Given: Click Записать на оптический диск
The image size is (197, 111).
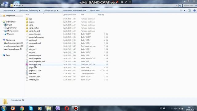Looking at the screenshot, I should [x=74, y=10].
